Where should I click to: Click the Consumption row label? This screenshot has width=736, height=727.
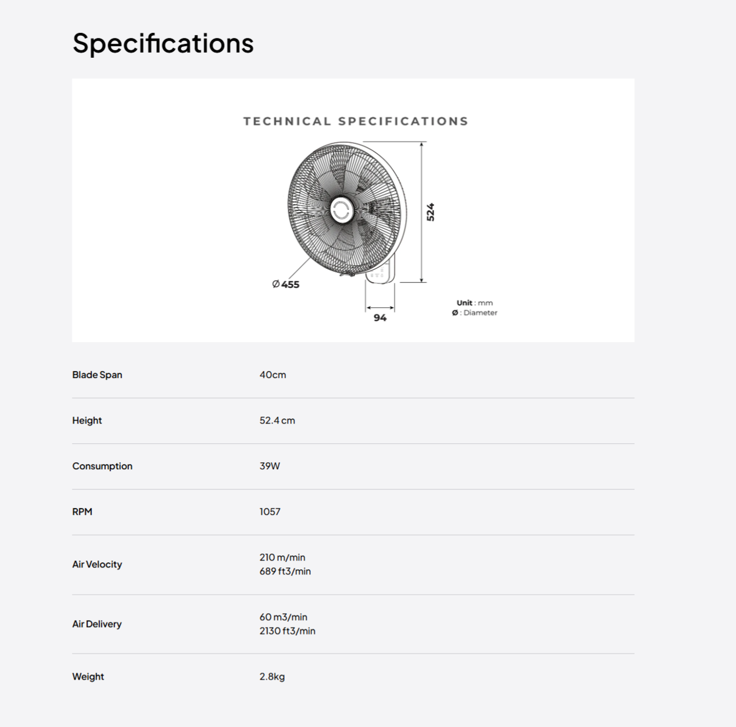(102, 466)
